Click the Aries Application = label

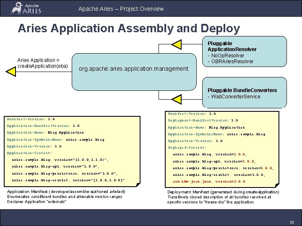[38, 60]
